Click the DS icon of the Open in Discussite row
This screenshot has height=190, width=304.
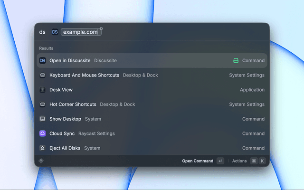tap(42, 60)
